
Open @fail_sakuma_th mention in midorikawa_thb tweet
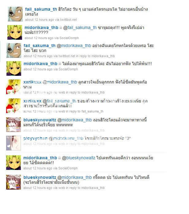(80, 28)
